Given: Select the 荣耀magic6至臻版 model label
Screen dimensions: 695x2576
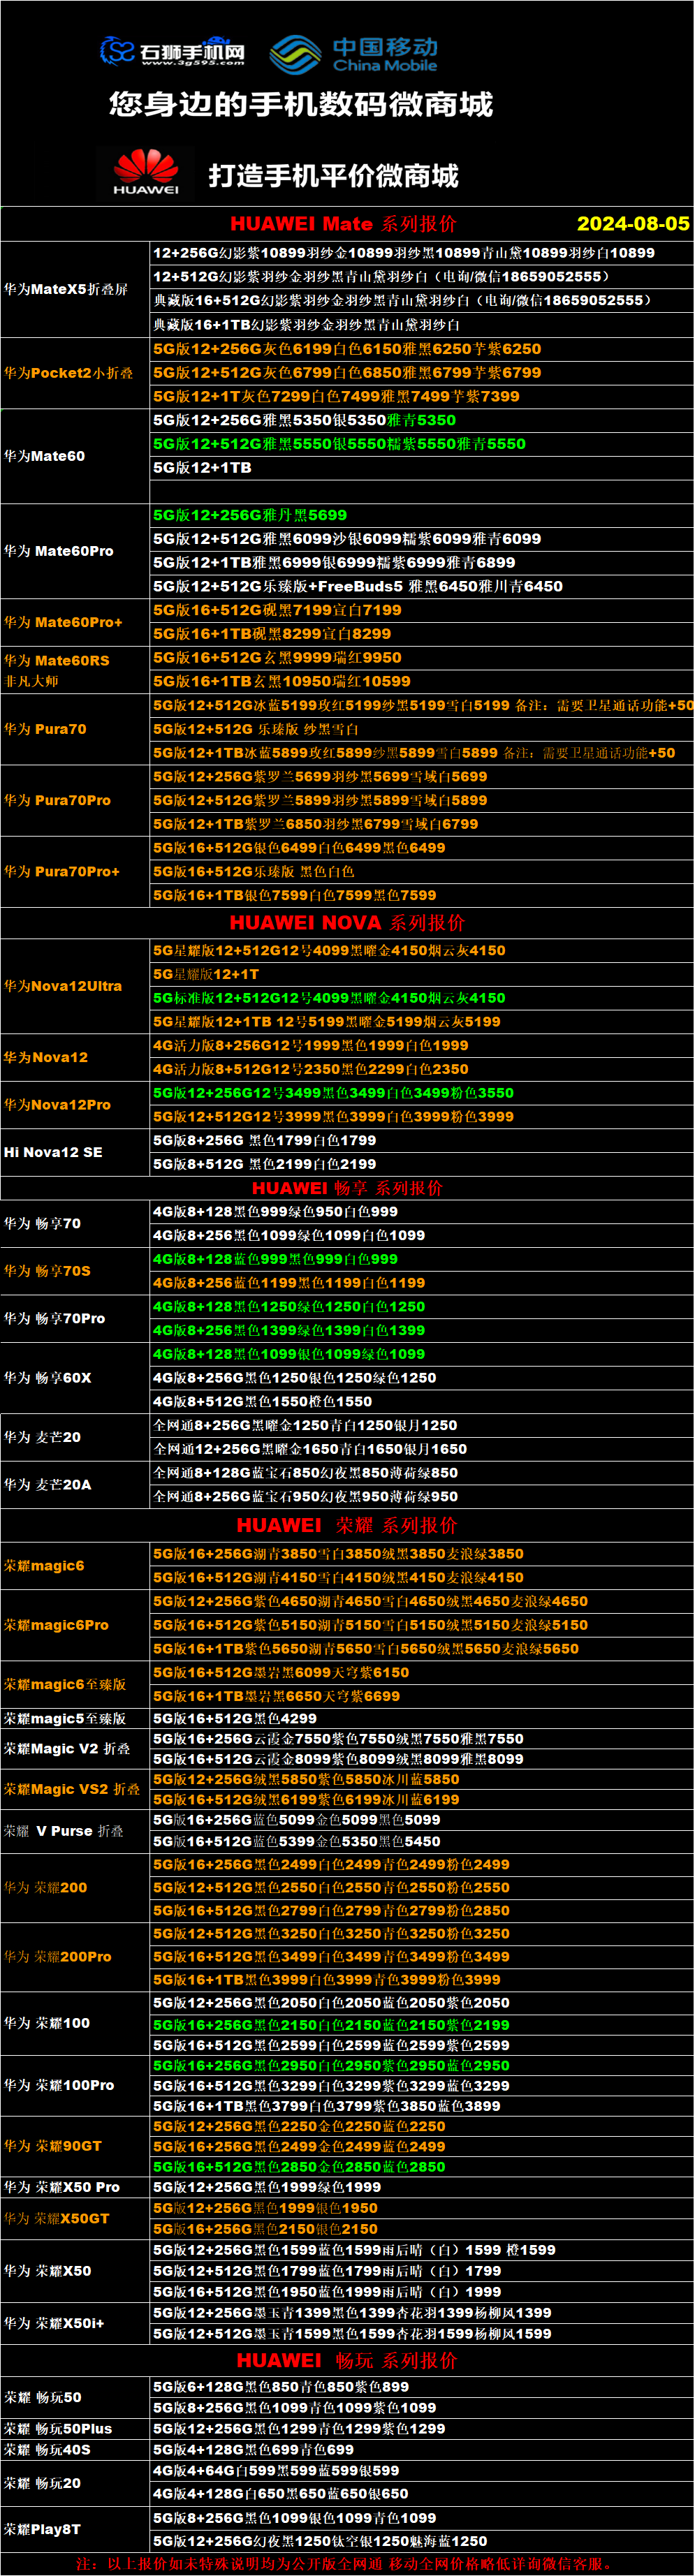Looking at the screenshot, I should pyautogui.click(x=65, y=1684).
